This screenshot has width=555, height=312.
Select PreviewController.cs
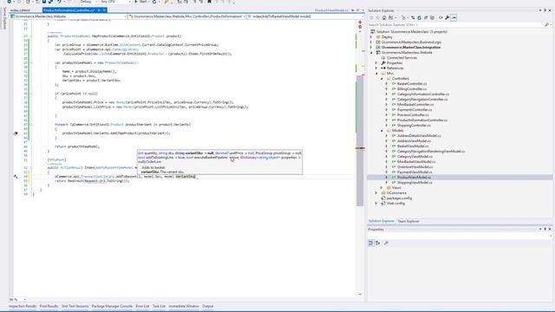coord(413,115)
